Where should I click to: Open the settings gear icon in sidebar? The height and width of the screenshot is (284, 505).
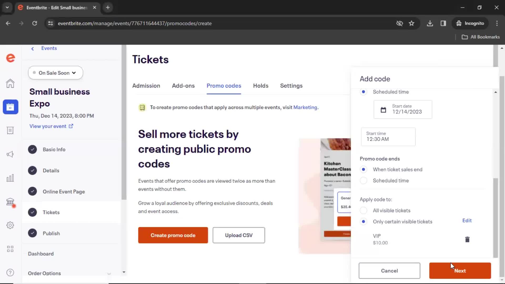(x=10, y=225)
